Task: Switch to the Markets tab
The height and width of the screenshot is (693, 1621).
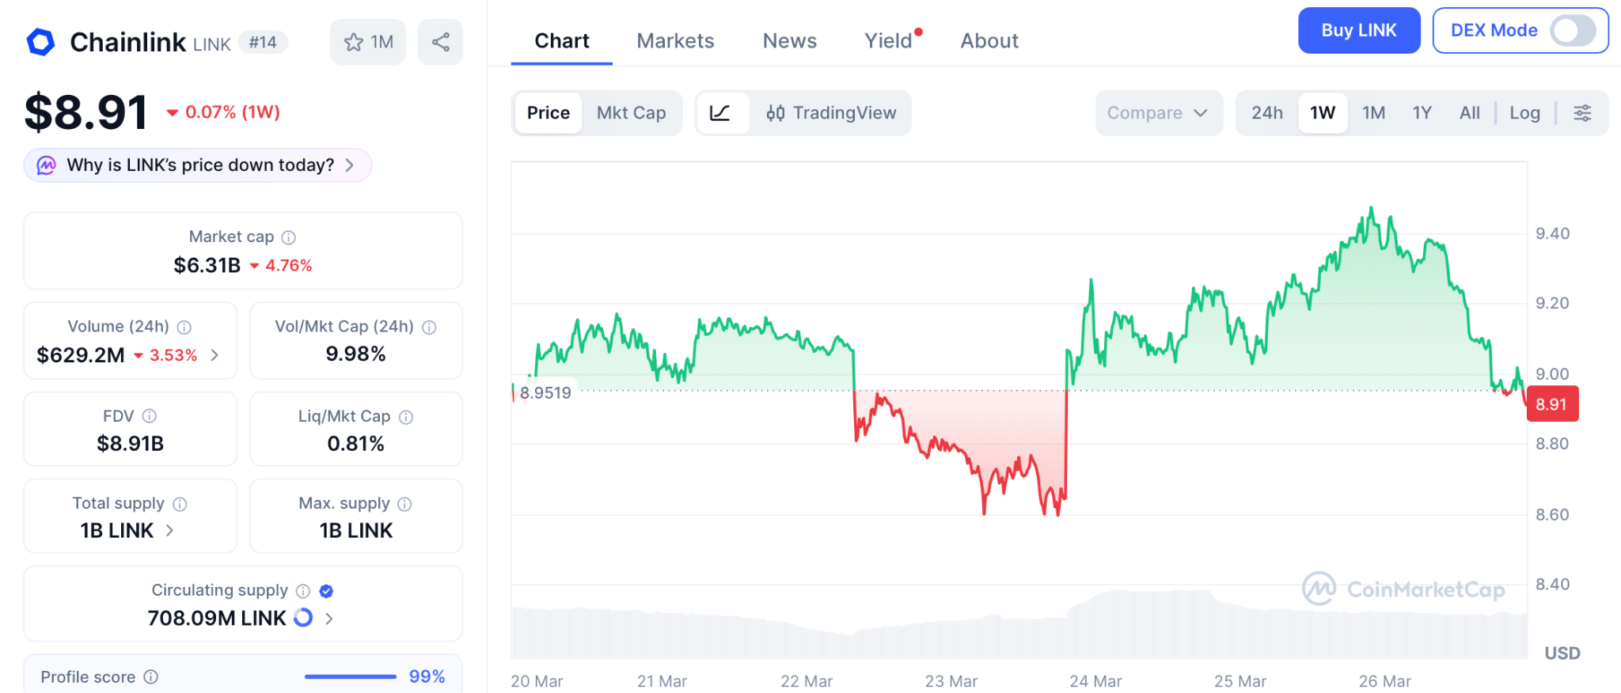Action: 675,41
